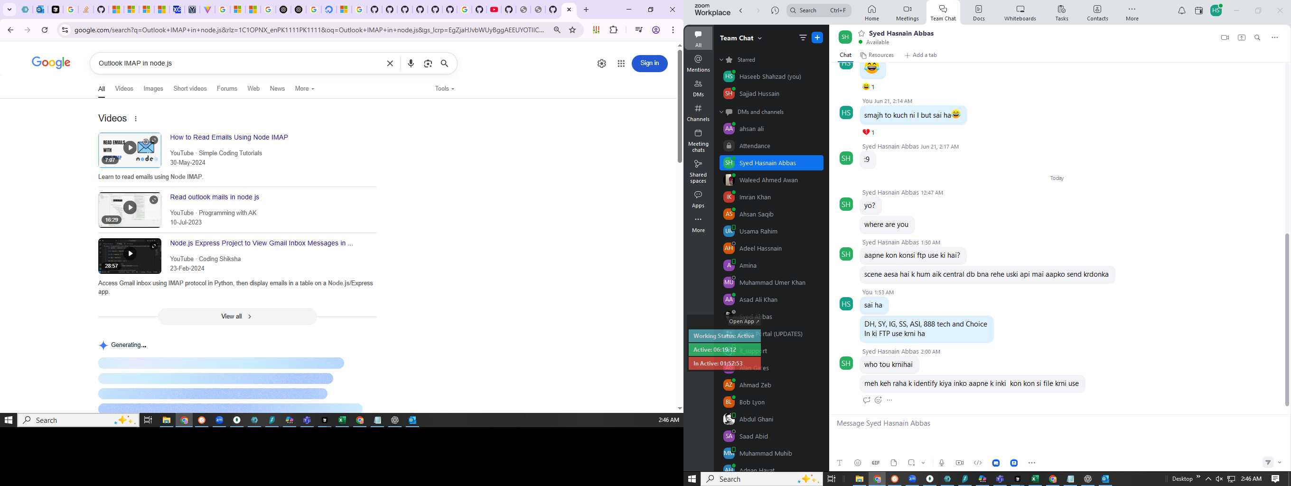The image size is (1291, 486).
Task: Collapse the DMs and channels section
Action: 721,112
